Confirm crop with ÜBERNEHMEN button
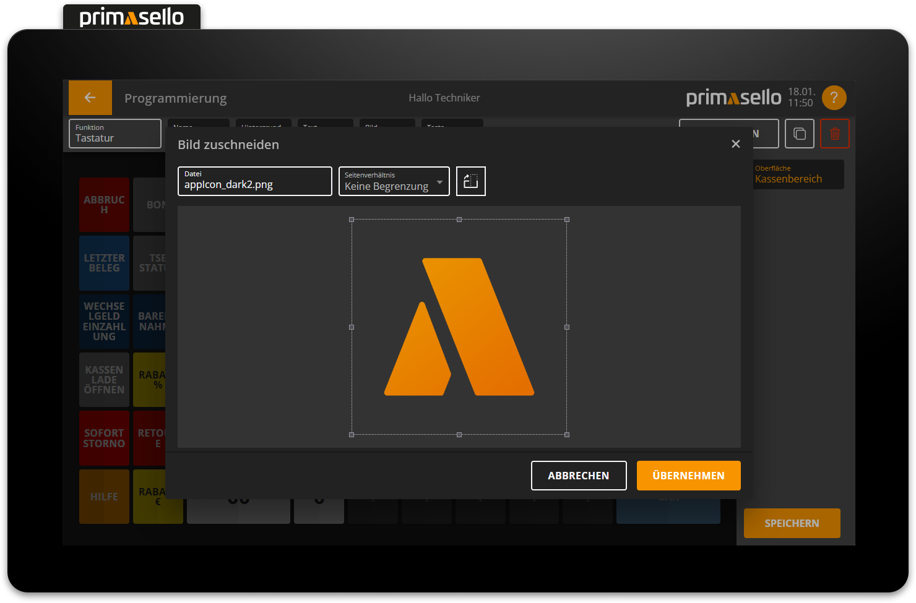The width and height of the screenshot is (916, 603). [688, 476]
